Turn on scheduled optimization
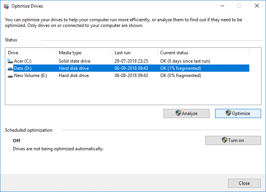Image resolution: width=266 pixels, height=192 pixels. coord(233,140)
